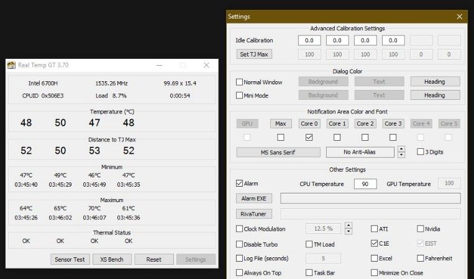Browse for the Alarm EXE file
This screenshot has height=279, width=474.
[x=254, y=198]
